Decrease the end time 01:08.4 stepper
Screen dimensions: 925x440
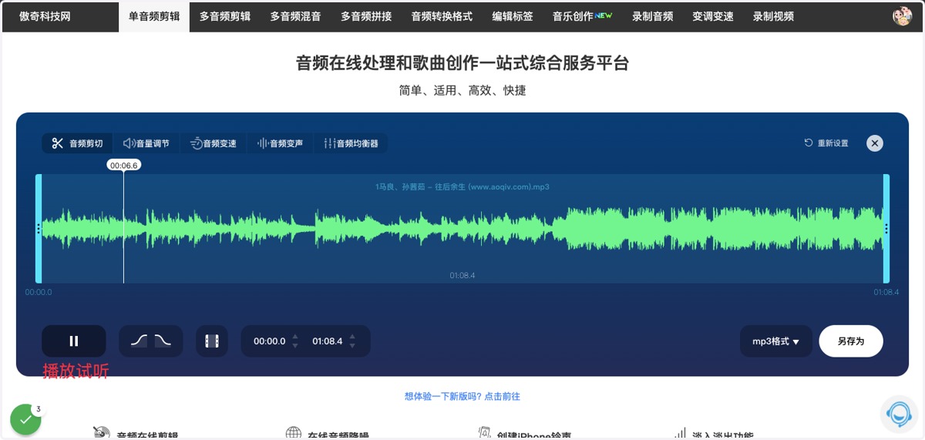[x=352, y=346]
